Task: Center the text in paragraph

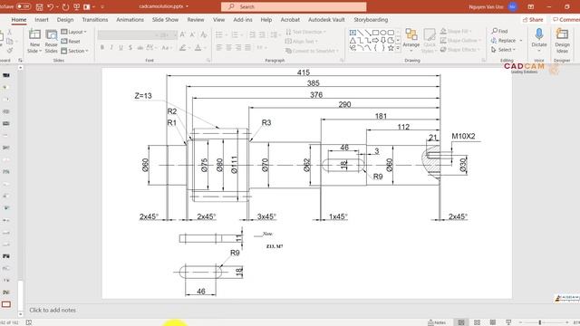Action: pyautogui.click(x=228, y=48)
